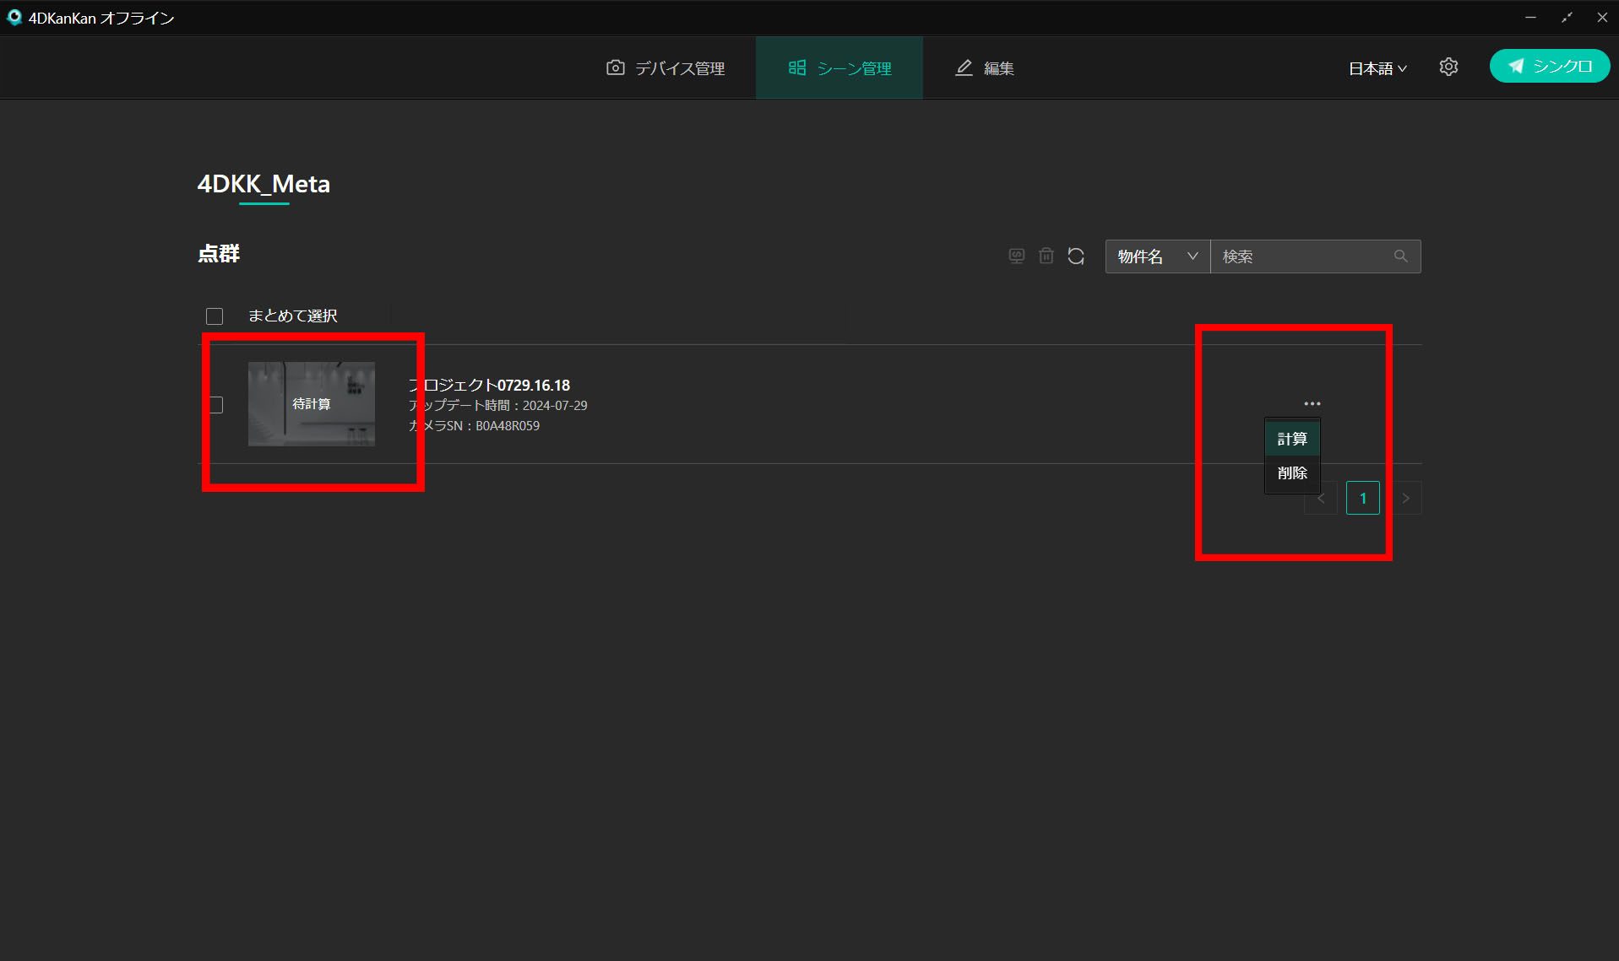Check the まとめて選択 checkbox
The height and width of the screenshot is (961, 1619).
coord(215,316)
